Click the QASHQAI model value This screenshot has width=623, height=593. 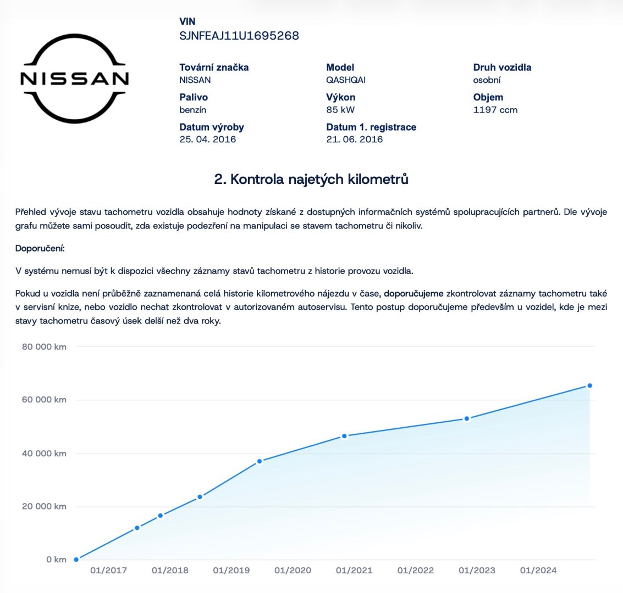tap(346, 80)
